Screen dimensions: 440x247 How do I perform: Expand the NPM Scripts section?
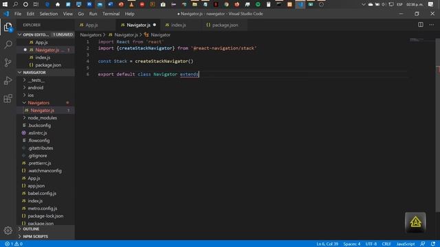pyautogui.click(x=45, y=236)
